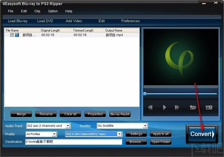This screenshot has width=224, height=157.
Task: Open Preferences from the toolbar
Action: click(x=130, y=21)
